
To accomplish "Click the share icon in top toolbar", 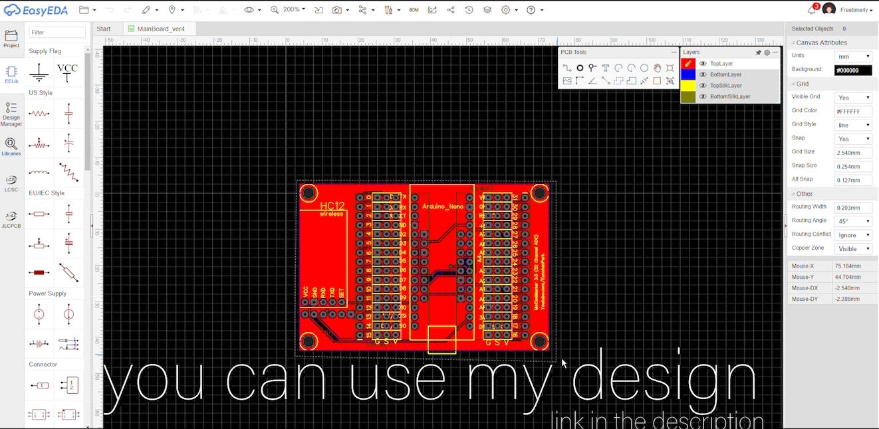I will point(451,10).
